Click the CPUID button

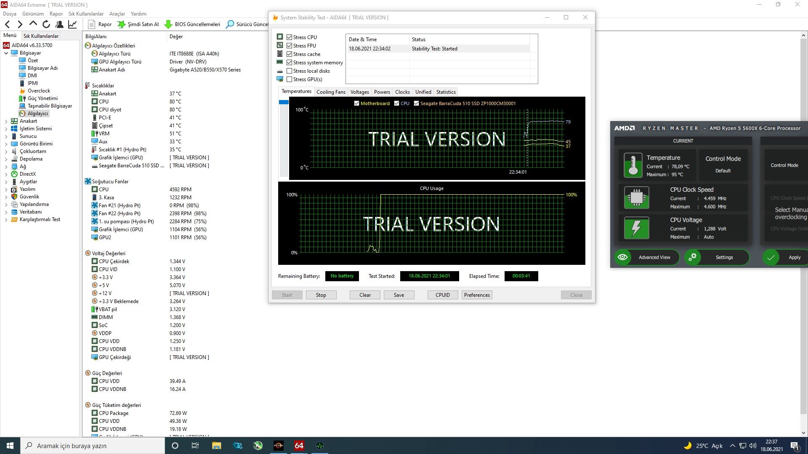[x=442, y=295]
